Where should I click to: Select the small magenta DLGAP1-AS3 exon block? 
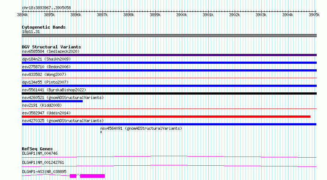tap(73, 176)
